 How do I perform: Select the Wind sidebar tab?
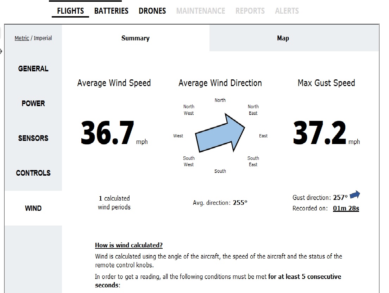point(33,208)
